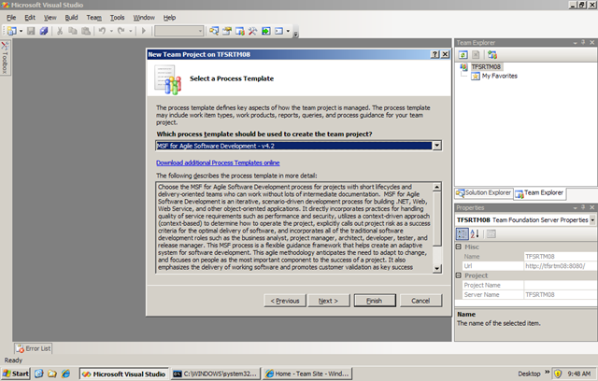Click the green arrow Start Page icon
Viewport: 598px width, 381px height.
[x=265, y=31]
